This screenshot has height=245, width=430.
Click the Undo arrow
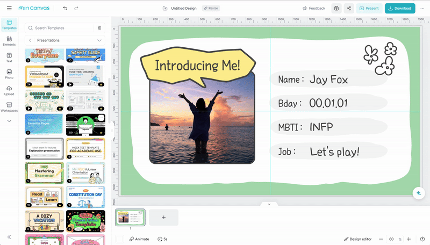point(65,9)
